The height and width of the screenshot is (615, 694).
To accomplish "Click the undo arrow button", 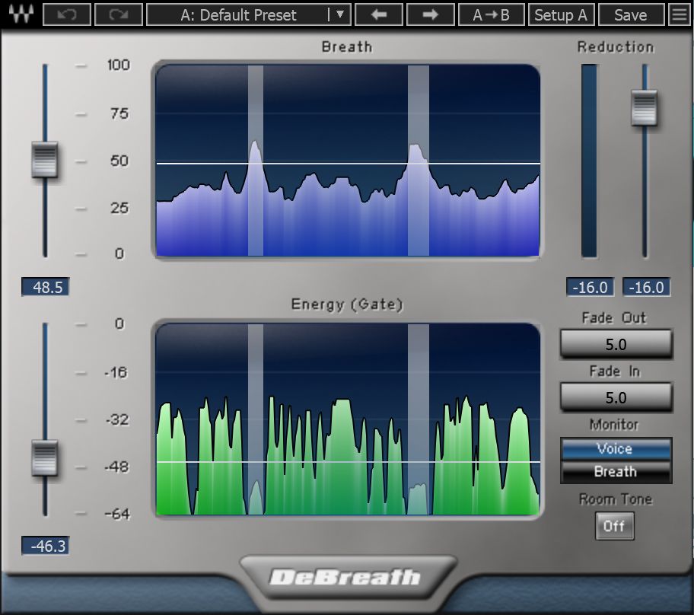I will click(67, 14).
